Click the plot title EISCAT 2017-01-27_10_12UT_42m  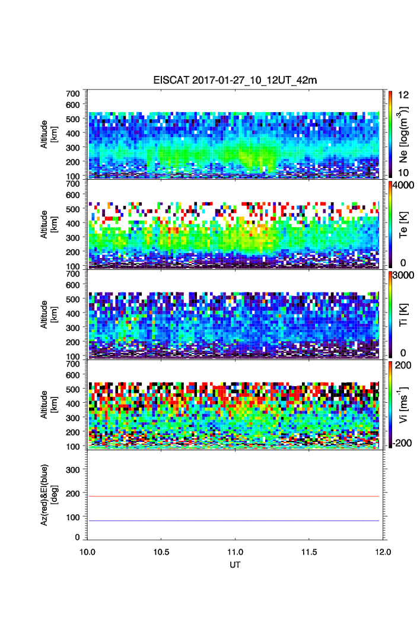pyautogui.click(x=234, y=80)
